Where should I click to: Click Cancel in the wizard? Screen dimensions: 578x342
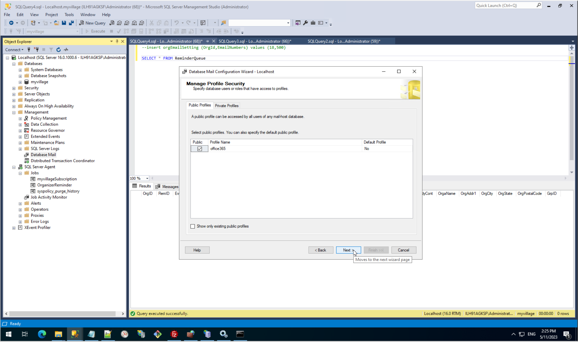[403, 250]
